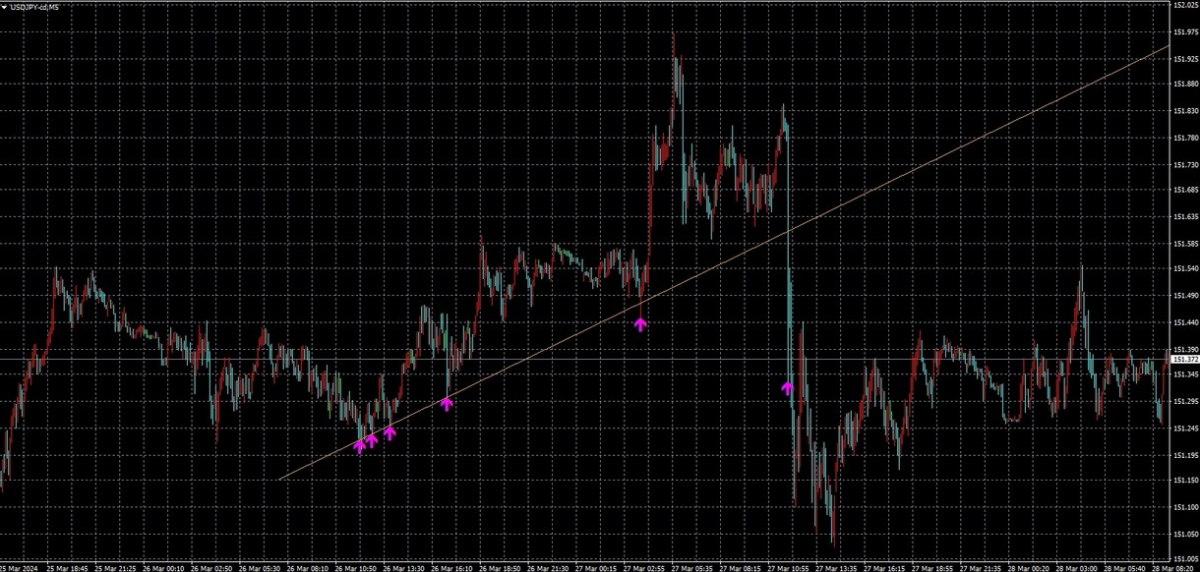1200x572 pixels.
Task: Click the 151.440 price scale label
Action: point(1185,322)
